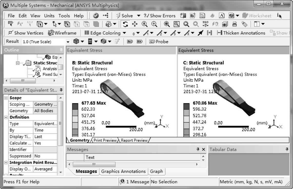The width and height of the screenshot is (293, 189).
Task: Switch to the Graph tab
Action: coord(157,172)
